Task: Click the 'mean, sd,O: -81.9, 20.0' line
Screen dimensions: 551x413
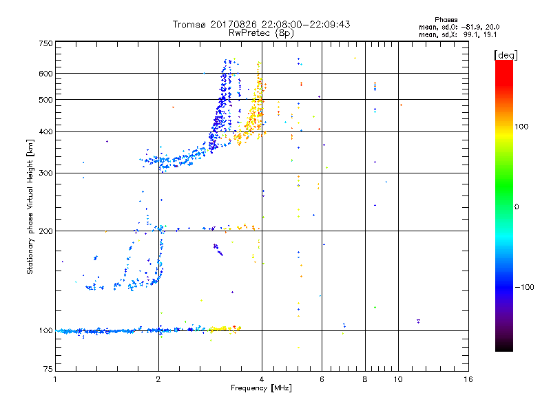Action: tap(459, 27)
